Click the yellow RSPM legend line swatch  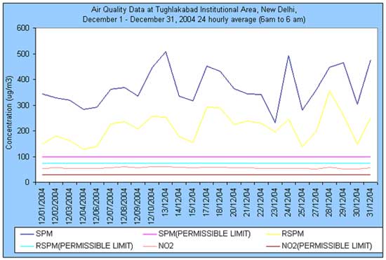pos(273,233)
